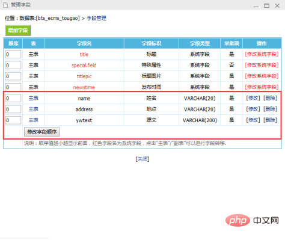
Task: Click [修改系统字段] for title row
Action: coord(262,54)
